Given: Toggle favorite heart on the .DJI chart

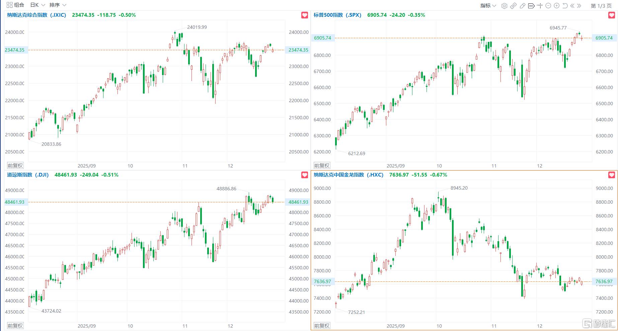Looking at the screenshot, I should tap(304, 175).
